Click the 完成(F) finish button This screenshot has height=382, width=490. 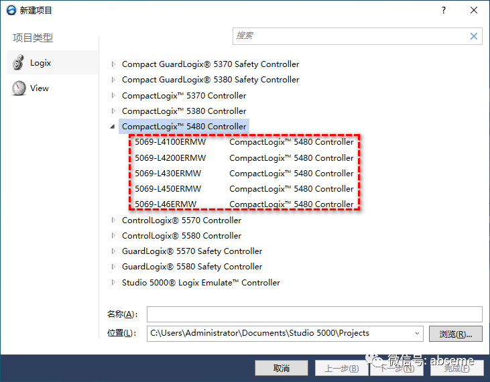(457, 368)
